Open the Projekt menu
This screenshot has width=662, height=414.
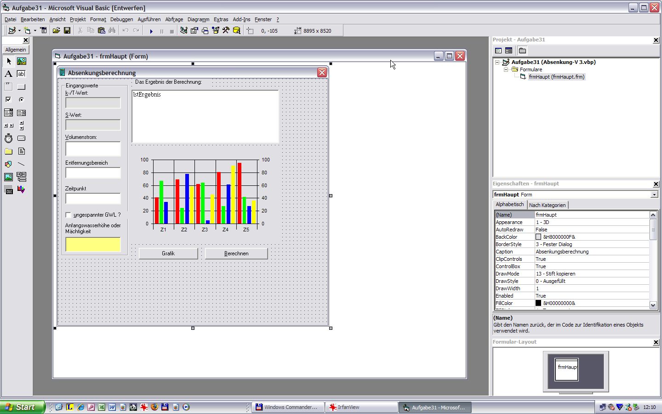[x=78, y=19]
